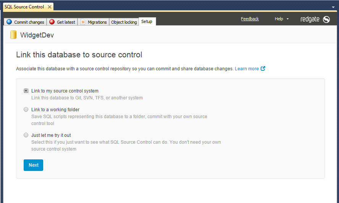Click the Select this if you just want description
The image size is (339, 203).
pyautogui.click(x=126, y=145)
